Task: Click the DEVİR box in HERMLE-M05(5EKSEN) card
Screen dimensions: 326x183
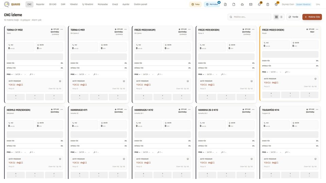Action: coord(49,125)
